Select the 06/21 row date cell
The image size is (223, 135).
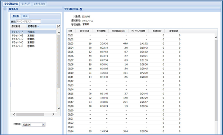coord(71,119)
